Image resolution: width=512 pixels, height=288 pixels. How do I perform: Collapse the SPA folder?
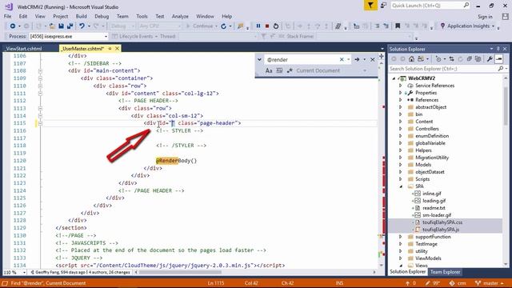click(401, 186)
